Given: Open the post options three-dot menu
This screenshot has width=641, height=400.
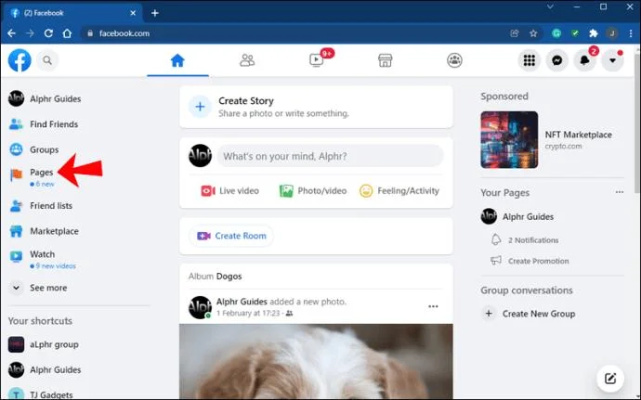Looking at the screenshot, I should point(433,306).
